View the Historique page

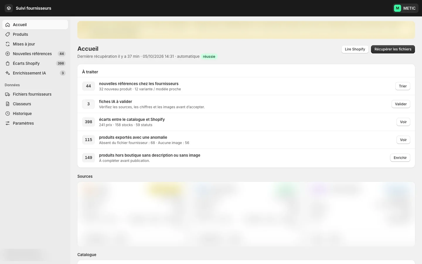coord(35,114)
